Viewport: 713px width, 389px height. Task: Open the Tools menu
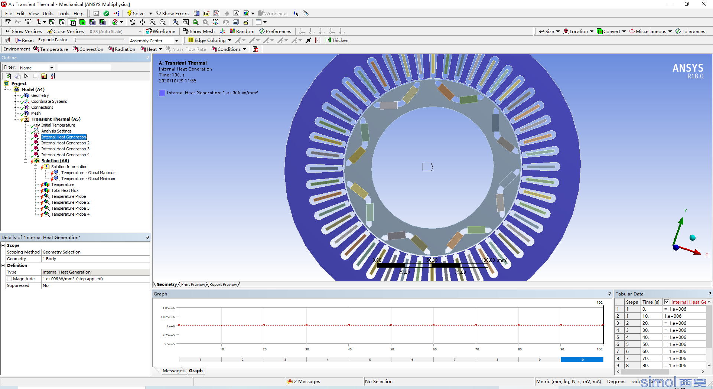tap(64, 13)
